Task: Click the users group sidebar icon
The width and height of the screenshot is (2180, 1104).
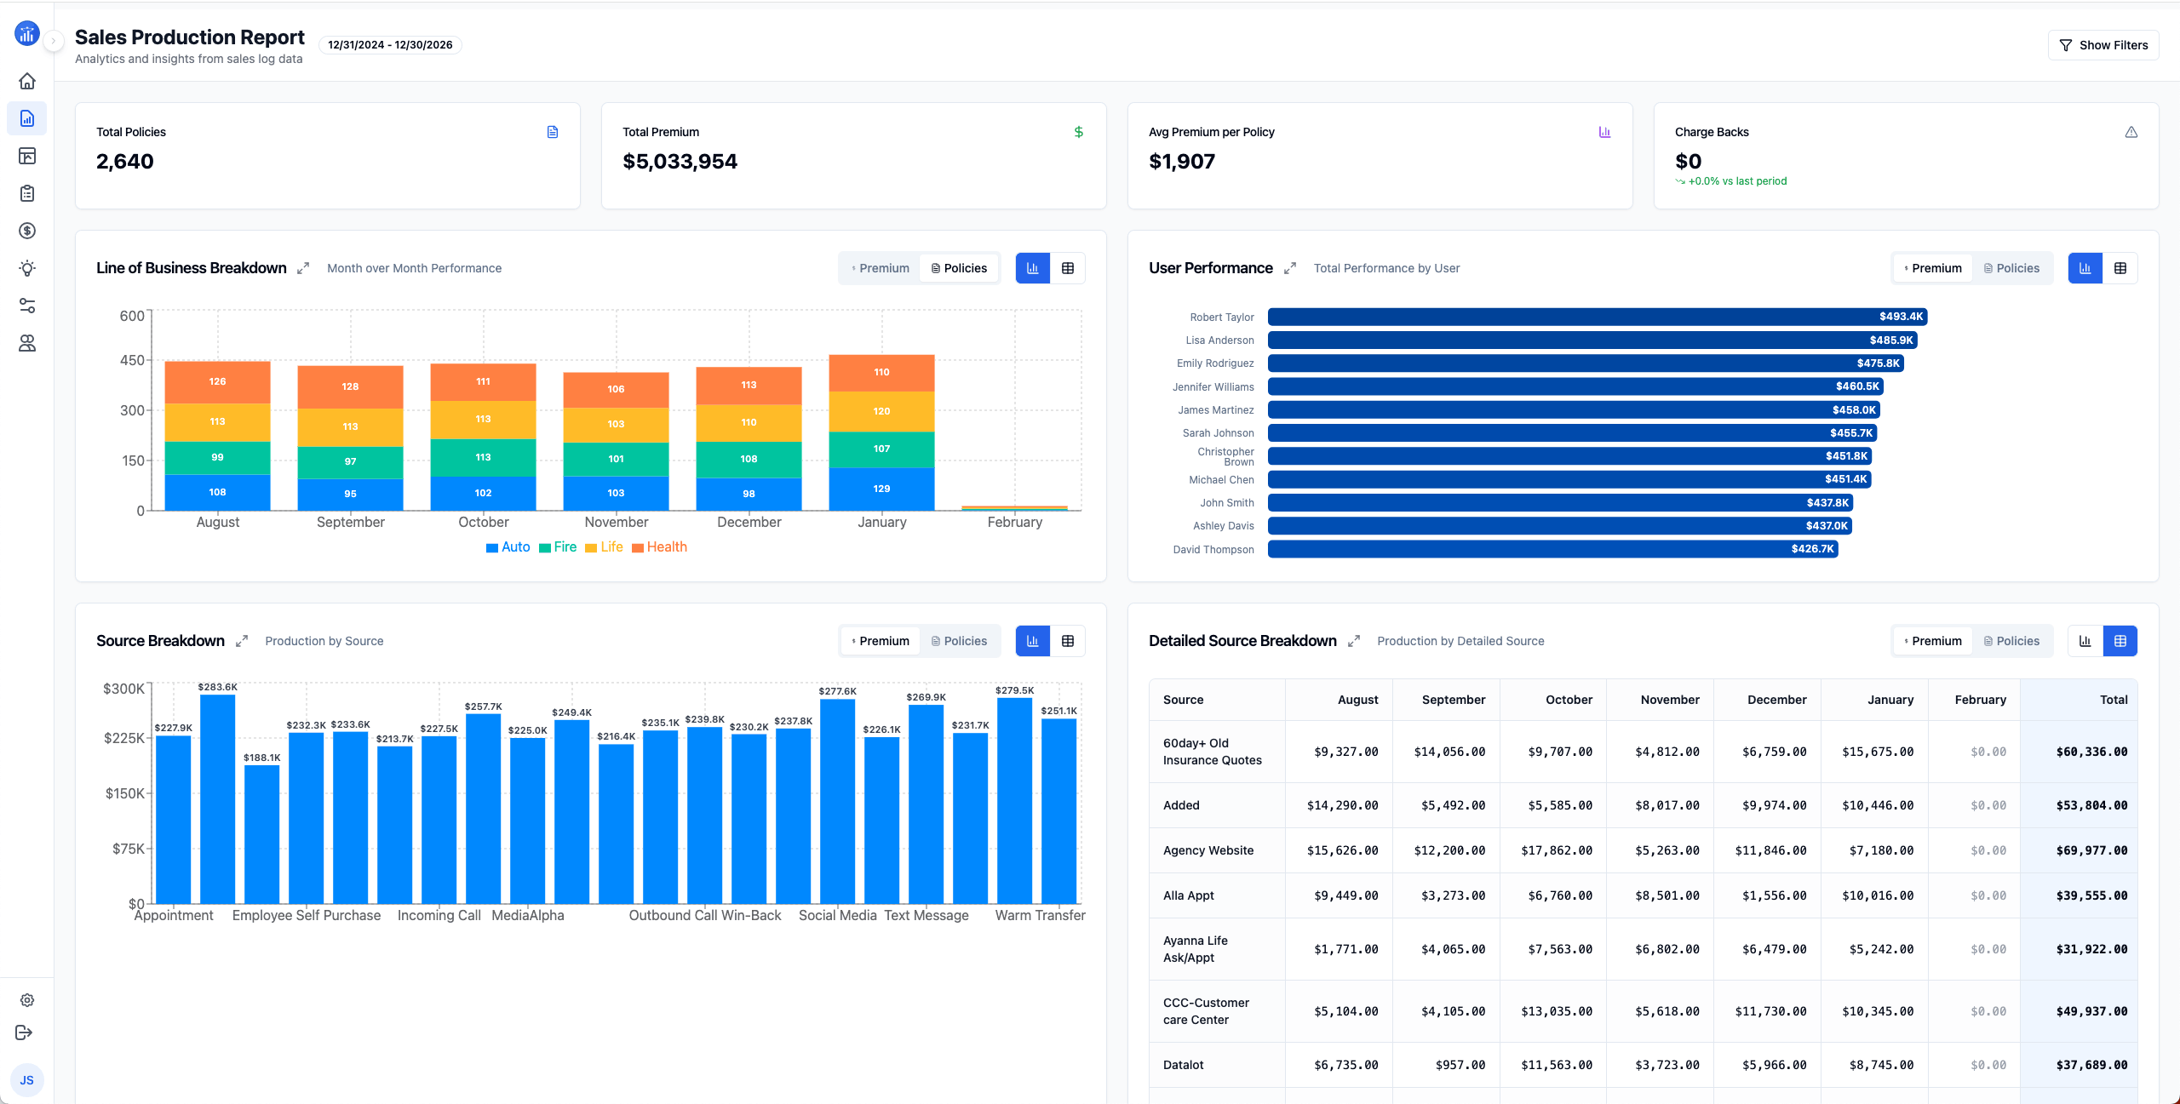Action: click(27, 343)
